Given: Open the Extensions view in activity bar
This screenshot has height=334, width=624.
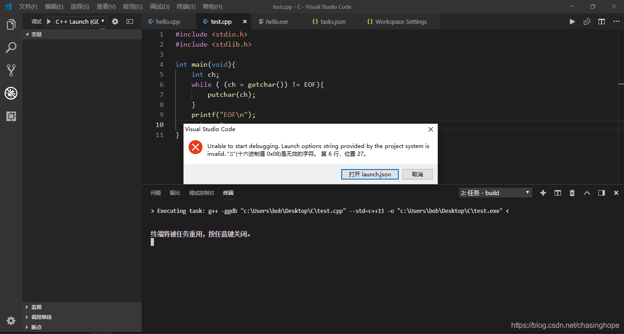Looking at the screenshot, I should point(11,116).
